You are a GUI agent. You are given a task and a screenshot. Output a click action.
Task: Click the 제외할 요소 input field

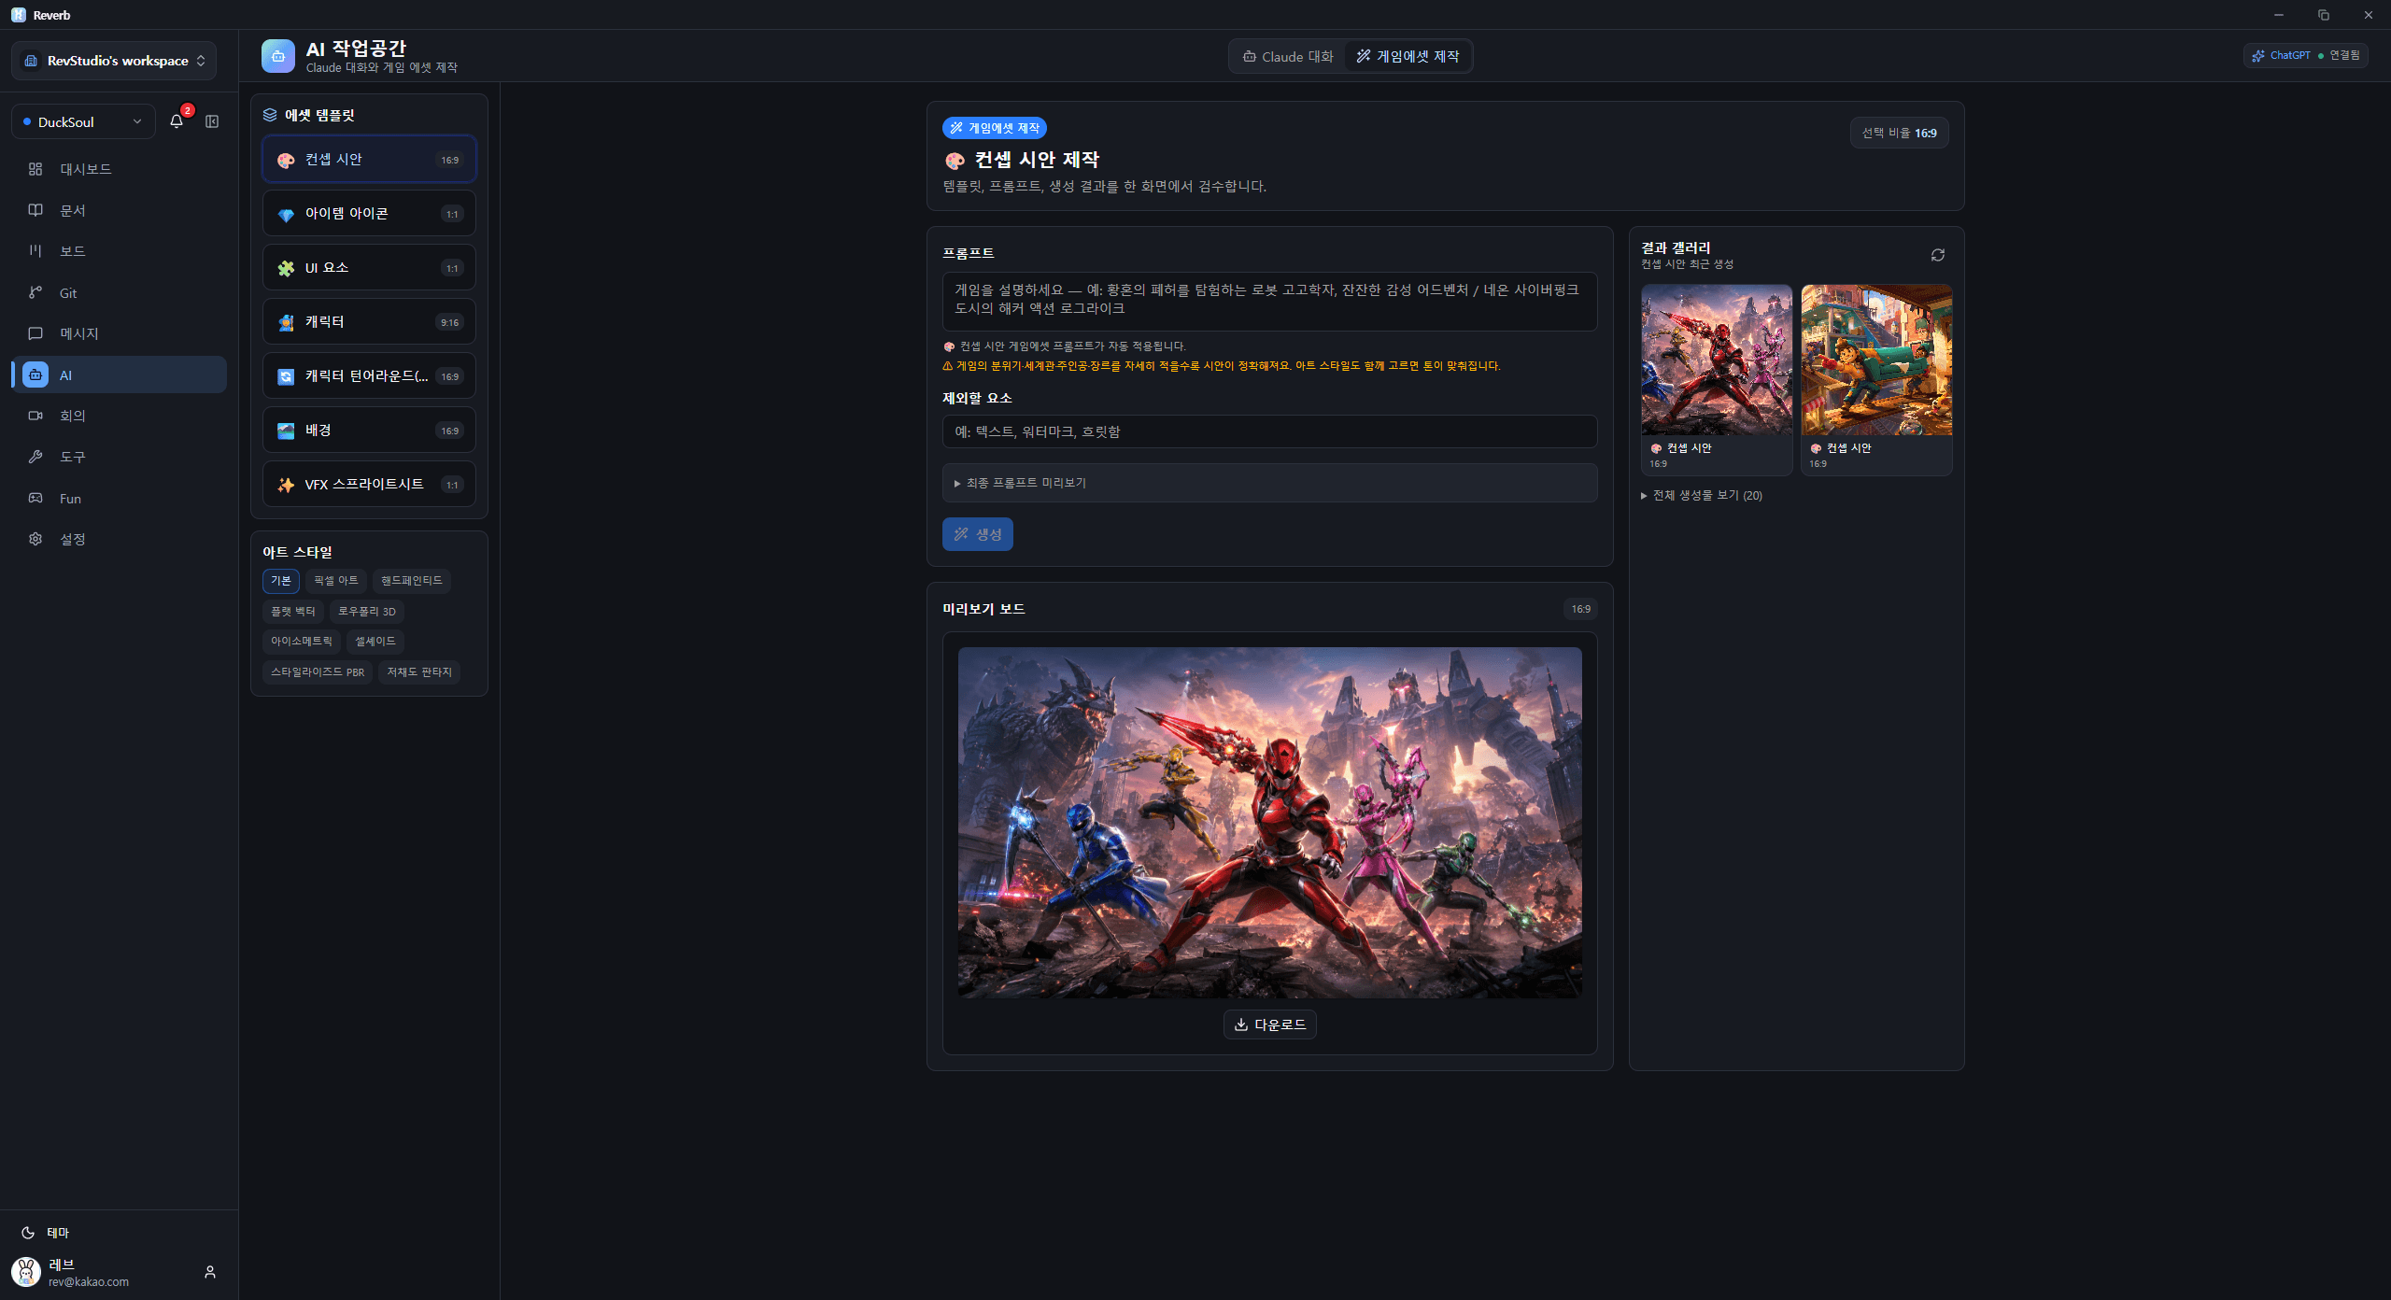[1269, 431]
